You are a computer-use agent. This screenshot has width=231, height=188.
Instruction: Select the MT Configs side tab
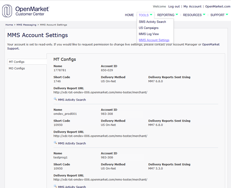(x=27, y=62)
